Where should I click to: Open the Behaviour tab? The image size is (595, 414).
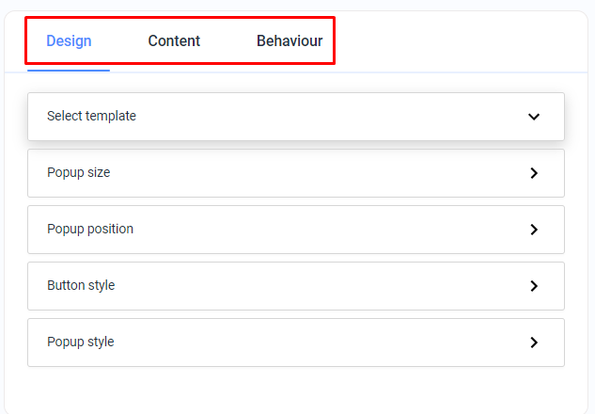click(290, 41)
